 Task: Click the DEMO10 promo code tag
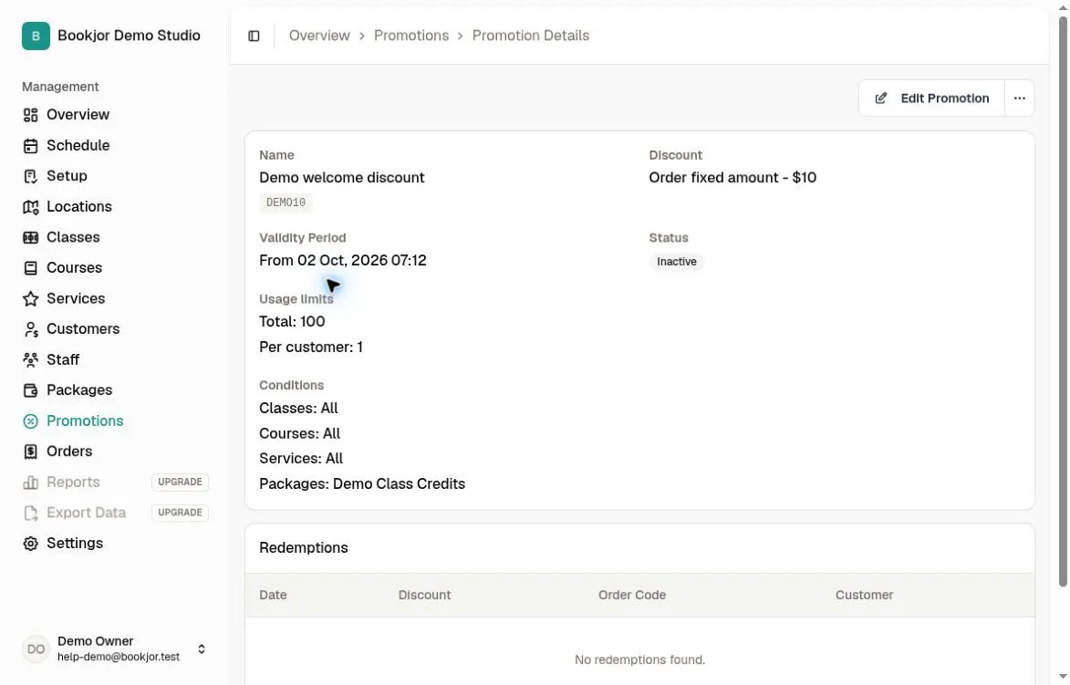[286, 202]
